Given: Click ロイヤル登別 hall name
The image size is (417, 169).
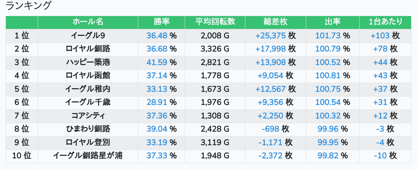Looking at the screenshot, I should pos(88,142).
